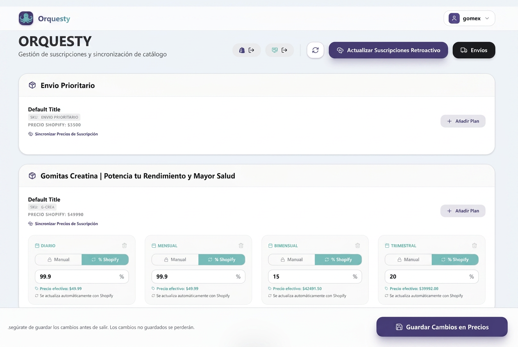
Task: Switch TRIMESTRAL plan to Manual pricing
Action: [x=408, y=259]
